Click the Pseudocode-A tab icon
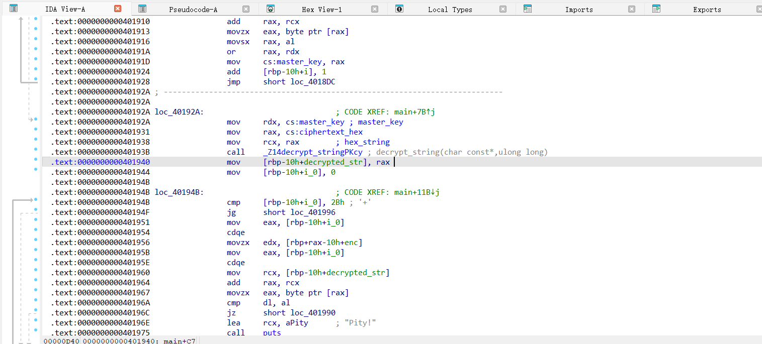The width and height of the screenshot is (762, 344). click(142, 9)
